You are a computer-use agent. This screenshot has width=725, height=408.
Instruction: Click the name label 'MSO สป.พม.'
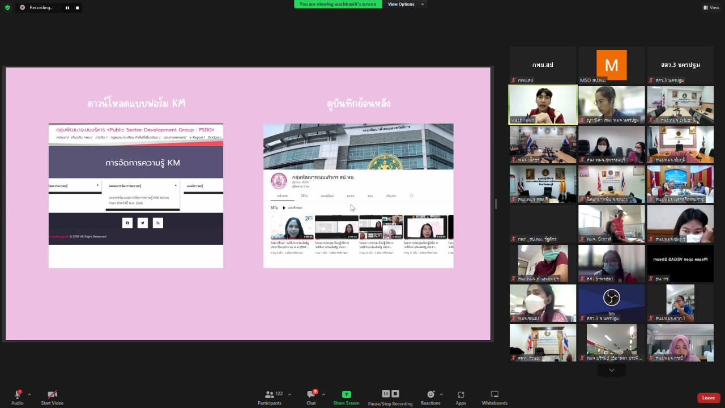coord(593,80)
